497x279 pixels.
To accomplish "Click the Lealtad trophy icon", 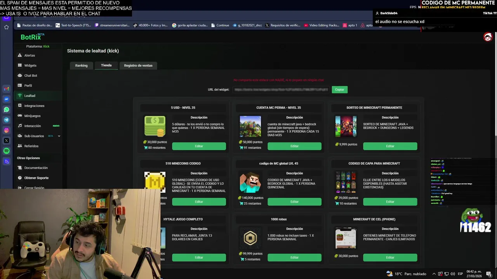I will click(20, 96).
